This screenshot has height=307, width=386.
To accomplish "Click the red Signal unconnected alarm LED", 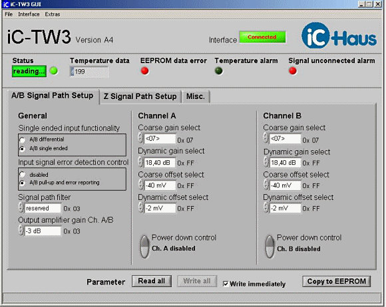I will coord(293,71).
